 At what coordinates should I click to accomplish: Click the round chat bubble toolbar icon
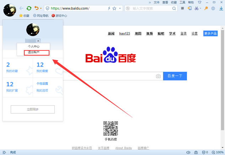click(x=213, y=8)
